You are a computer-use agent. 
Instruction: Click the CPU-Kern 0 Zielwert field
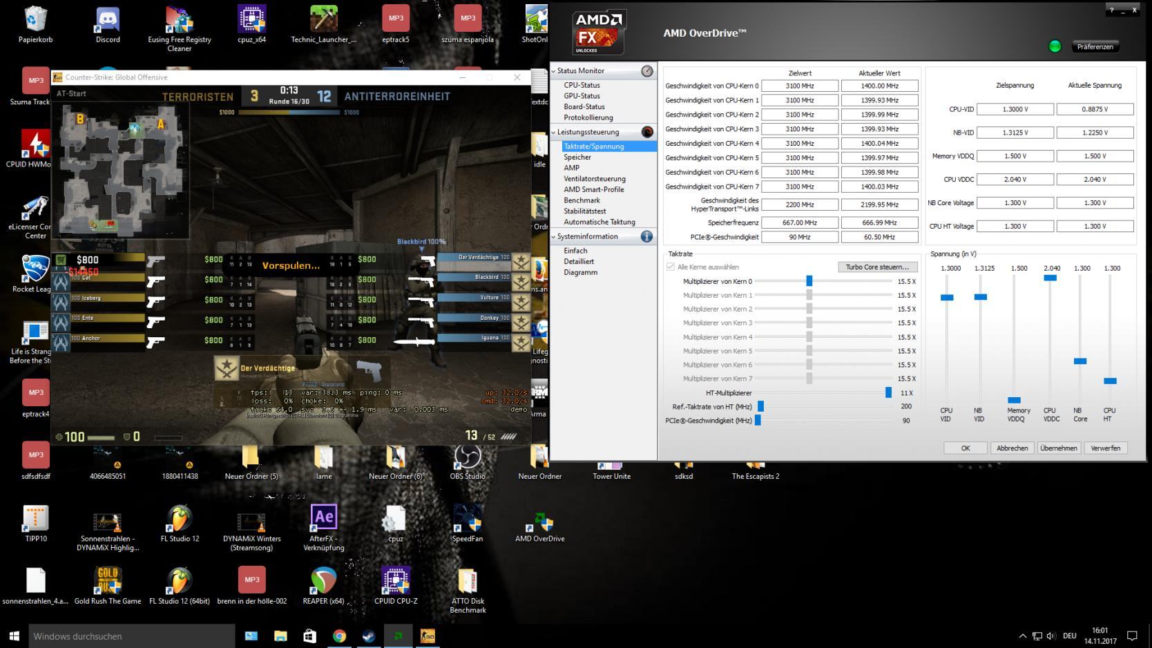[800, 86]
